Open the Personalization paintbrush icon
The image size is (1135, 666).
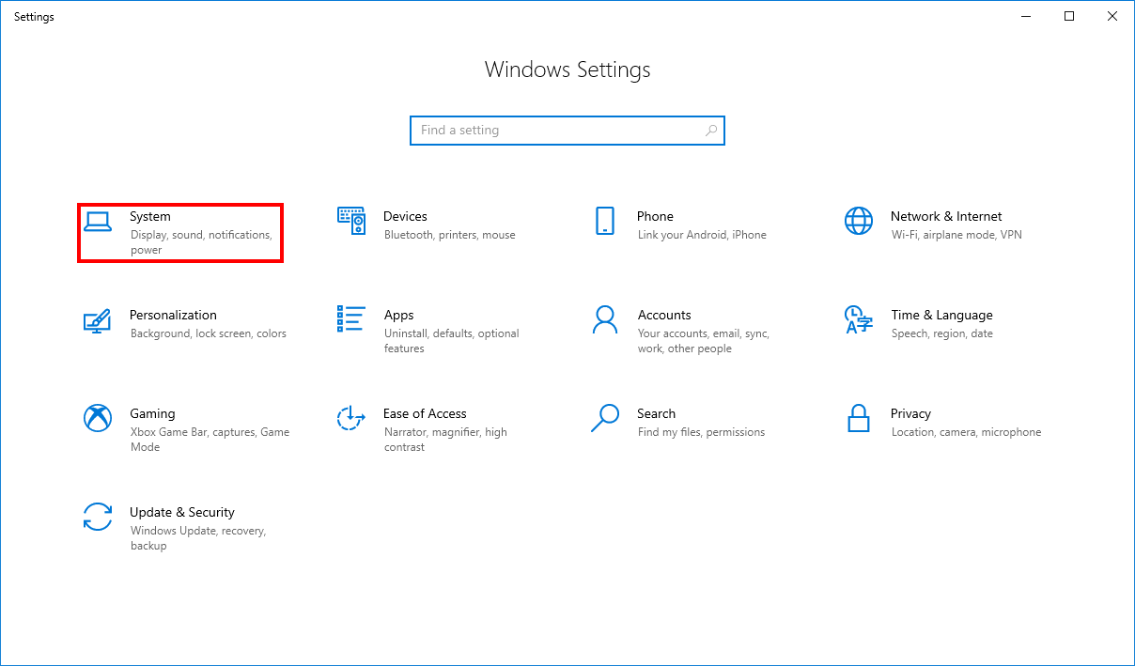(98, 320)
